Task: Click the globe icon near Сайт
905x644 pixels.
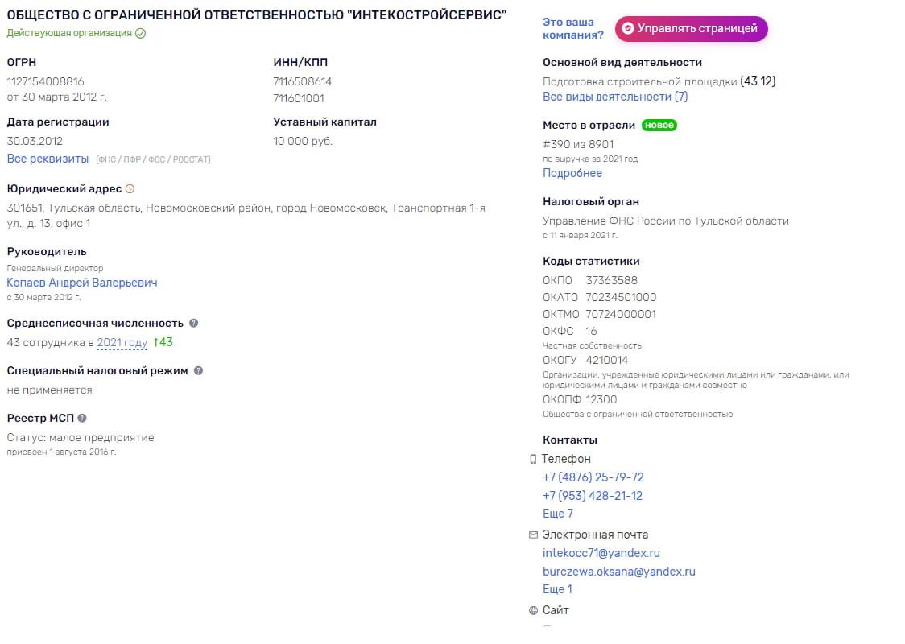Action: (533, 610)
